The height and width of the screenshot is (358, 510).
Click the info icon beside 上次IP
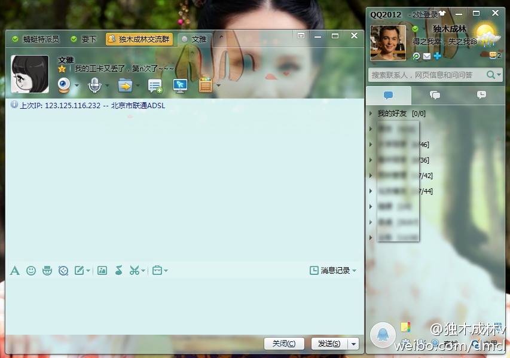click(x=14, y=105)
